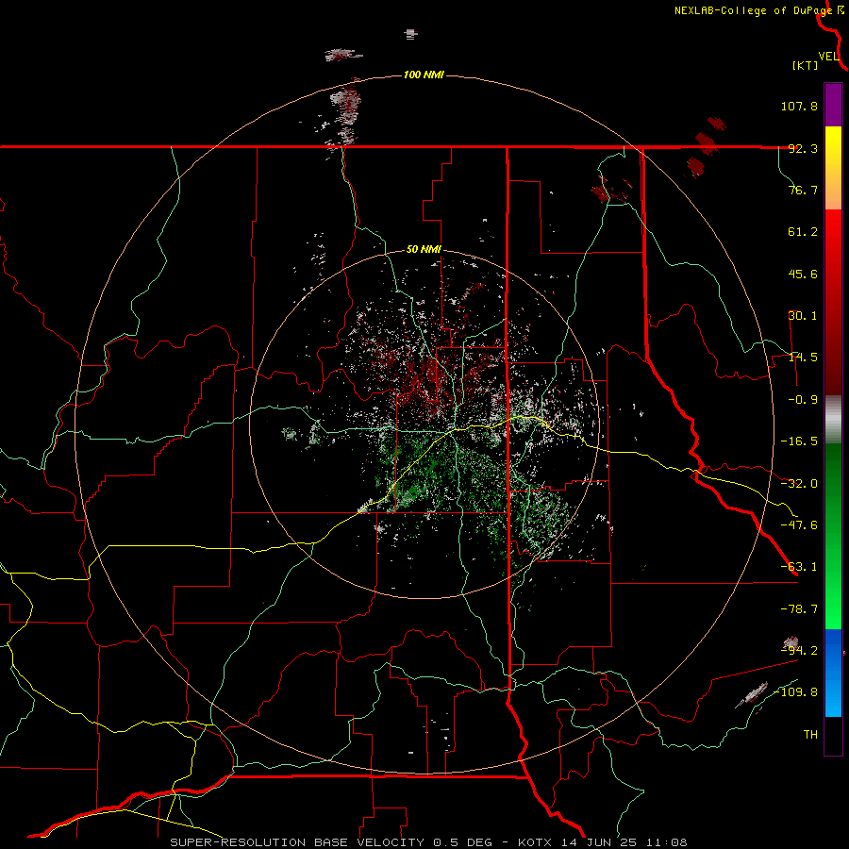Click the NEXLAB-College of DuPage credit text

point(754,10)
